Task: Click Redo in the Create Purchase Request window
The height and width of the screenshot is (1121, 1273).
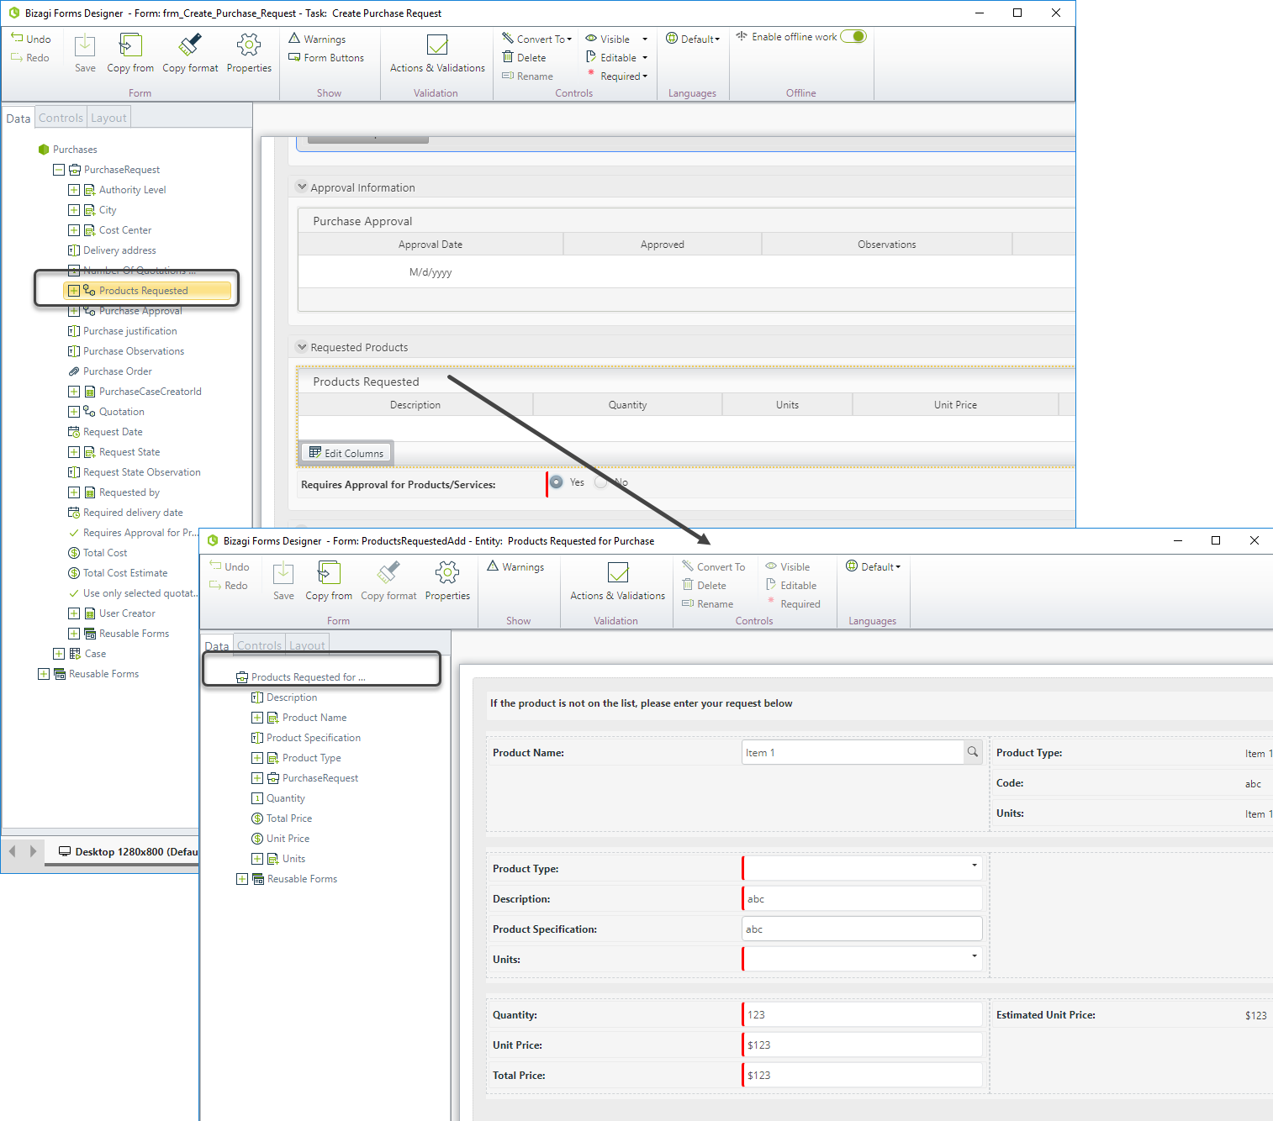Action: point(30,58)
